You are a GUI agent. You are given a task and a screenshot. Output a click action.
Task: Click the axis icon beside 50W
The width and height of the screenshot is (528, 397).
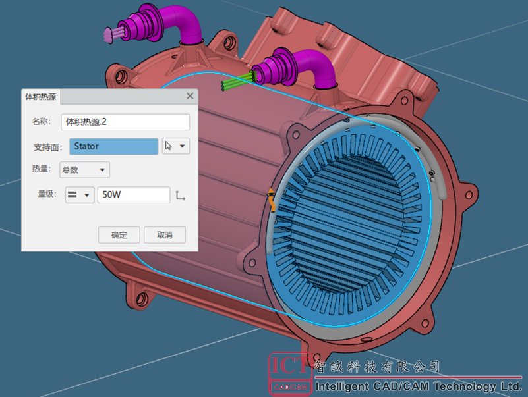180,196
